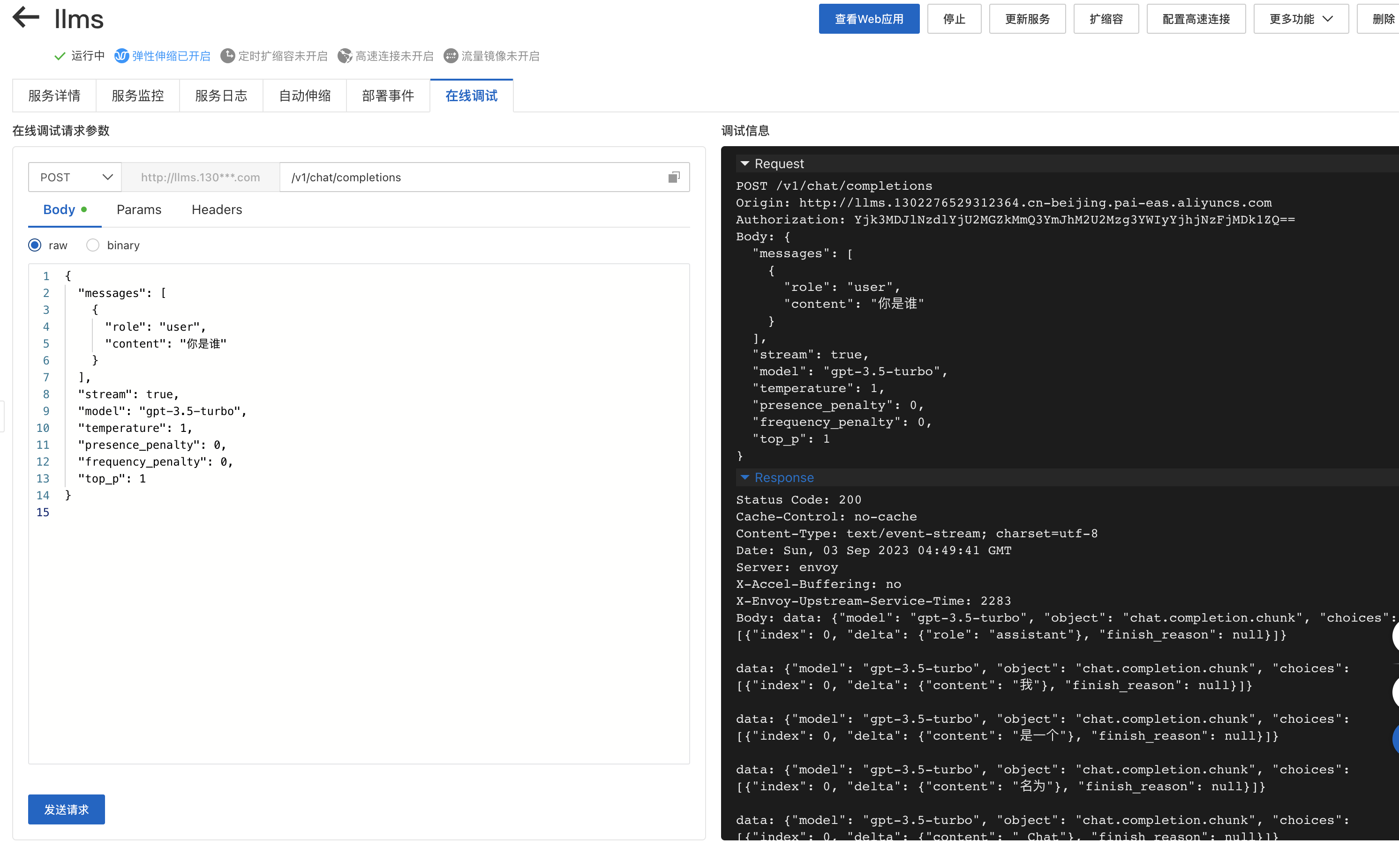
Task: Open the 更多功能 dropdown menu
Action: (x=1301, y=19)
